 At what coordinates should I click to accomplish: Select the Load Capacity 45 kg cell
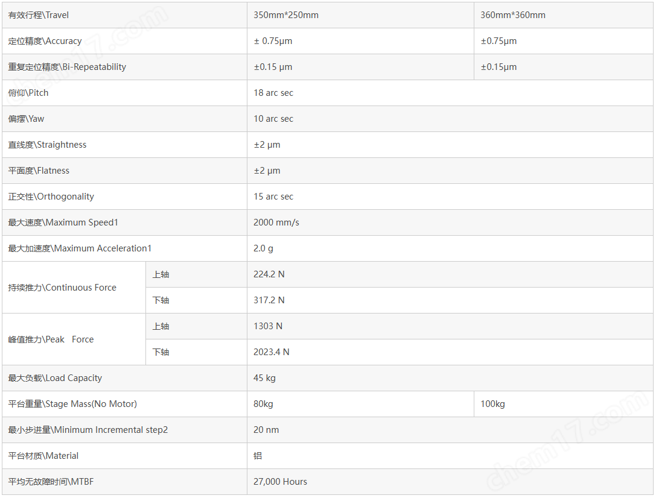(x=450, y=377)
